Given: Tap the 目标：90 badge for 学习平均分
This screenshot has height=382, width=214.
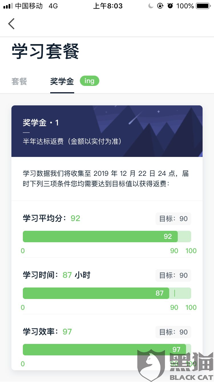Looking at the screenshot, I should (173, 219).
